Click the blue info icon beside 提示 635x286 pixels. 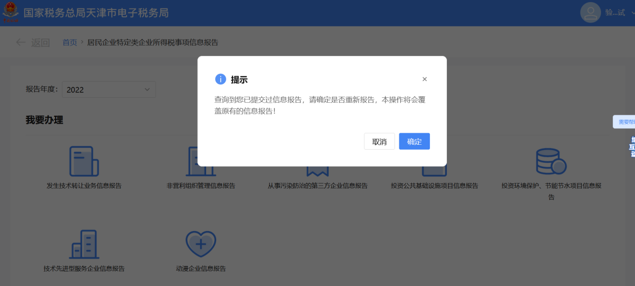[221, 79]
